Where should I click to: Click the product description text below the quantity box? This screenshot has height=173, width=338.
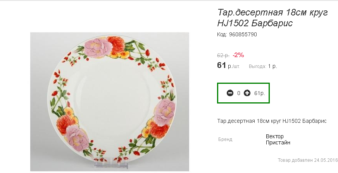click(272, 121)
